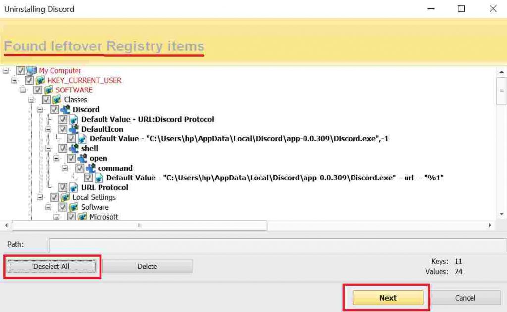
Task: Click the Discord registry key icon
Action: point(65,109)
